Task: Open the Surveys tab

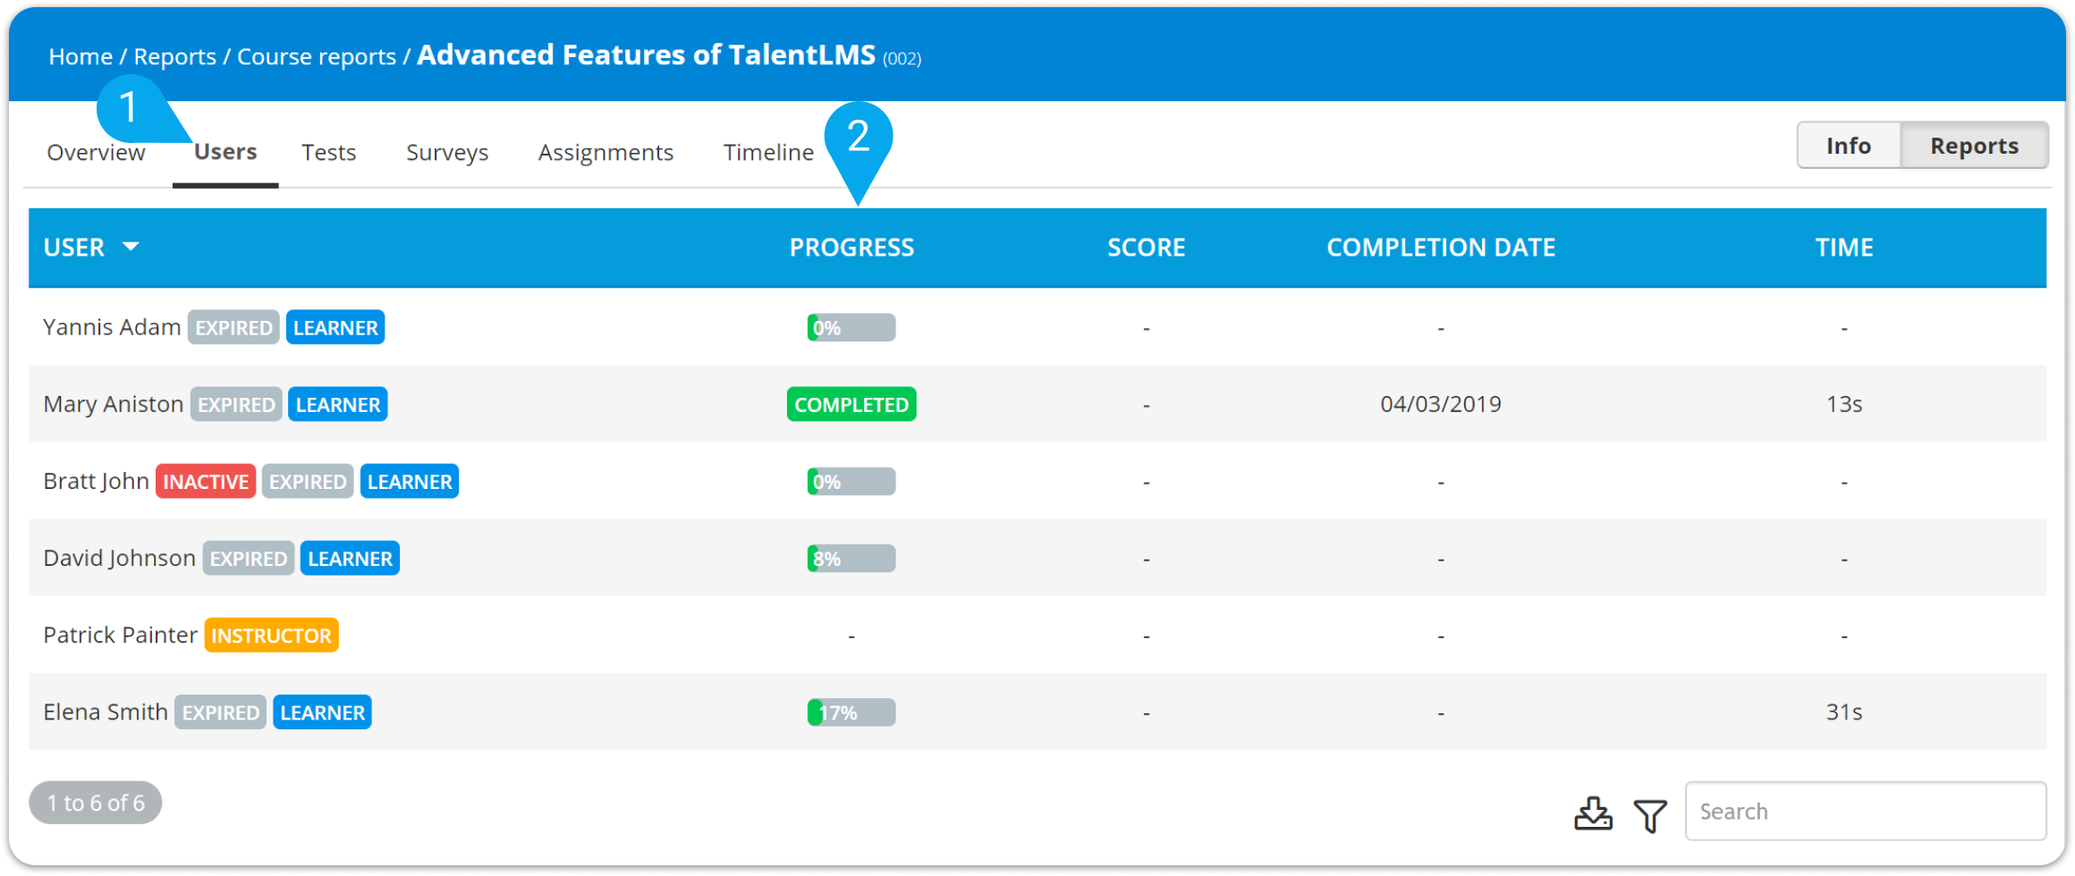Action: [447, 153]
